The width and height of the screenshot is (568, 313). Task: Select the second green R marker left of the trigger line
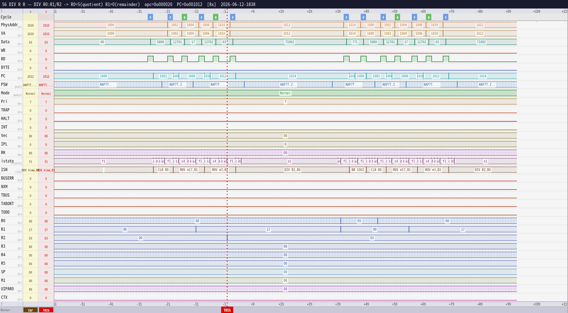(215, 17)
